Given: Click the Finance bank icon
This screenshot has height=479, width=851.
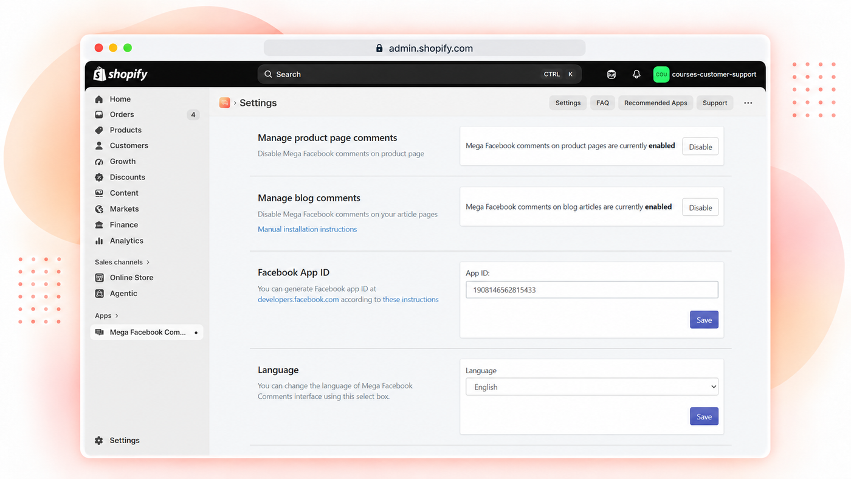Looking at the screenshot, I should (x=99, y=225).
